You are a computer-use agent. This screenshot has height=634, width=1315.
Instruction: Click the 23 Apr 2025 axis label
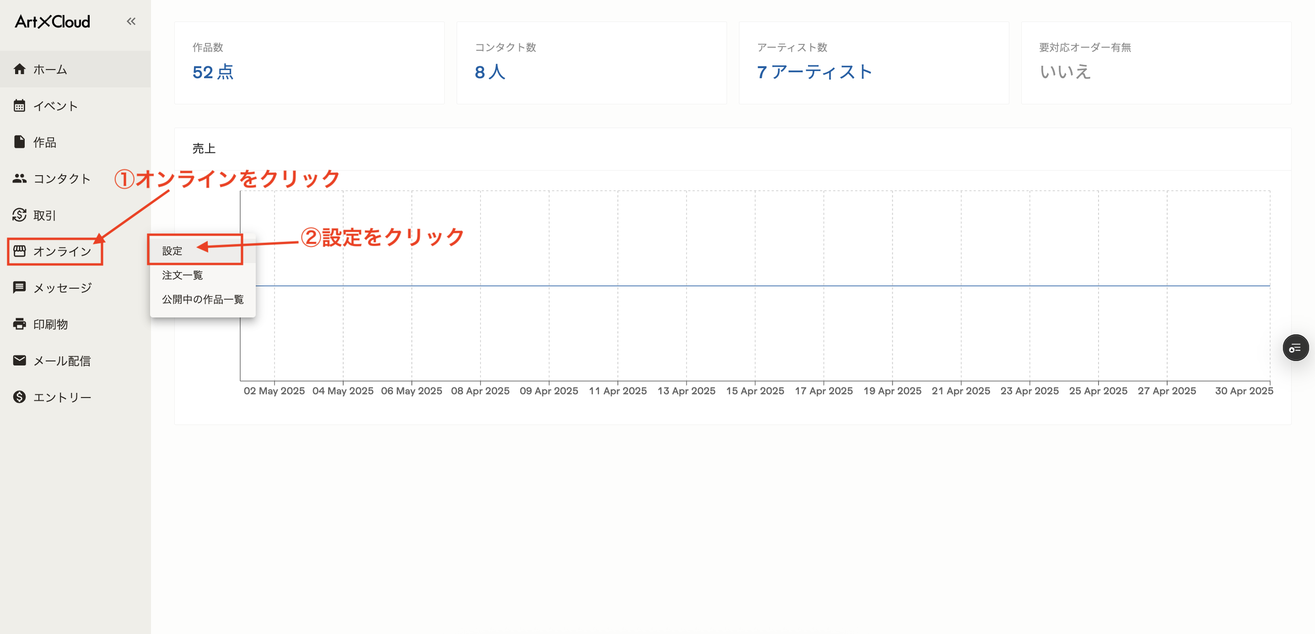coord(1029,391)
